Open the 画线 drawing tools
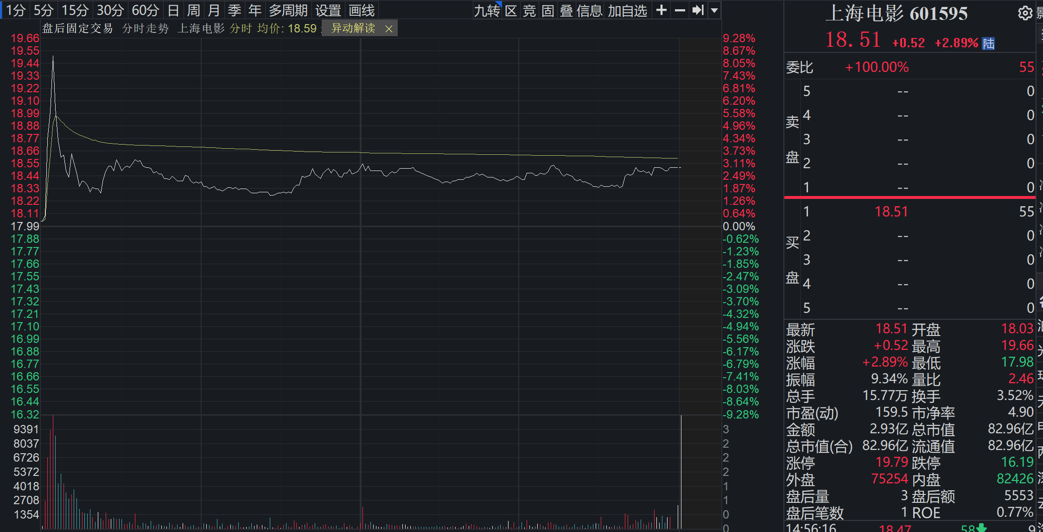Screen dimensions: 1043x532 362,10
